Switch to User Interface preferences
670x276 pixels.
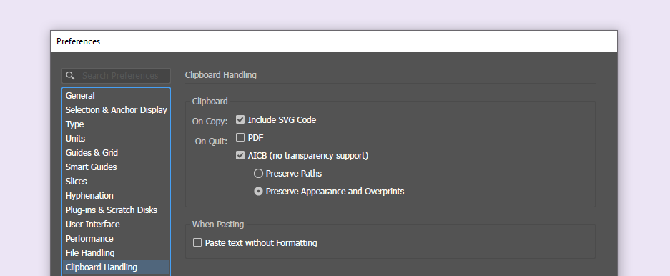117,225
